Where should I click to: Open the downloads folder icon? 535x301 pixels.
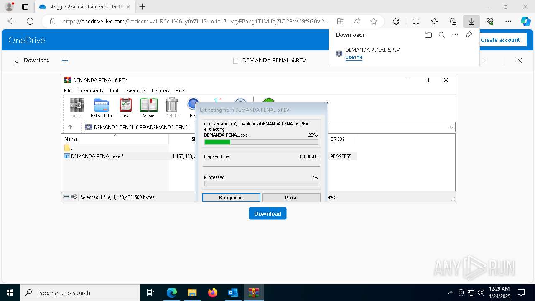[x=428, y=35]
